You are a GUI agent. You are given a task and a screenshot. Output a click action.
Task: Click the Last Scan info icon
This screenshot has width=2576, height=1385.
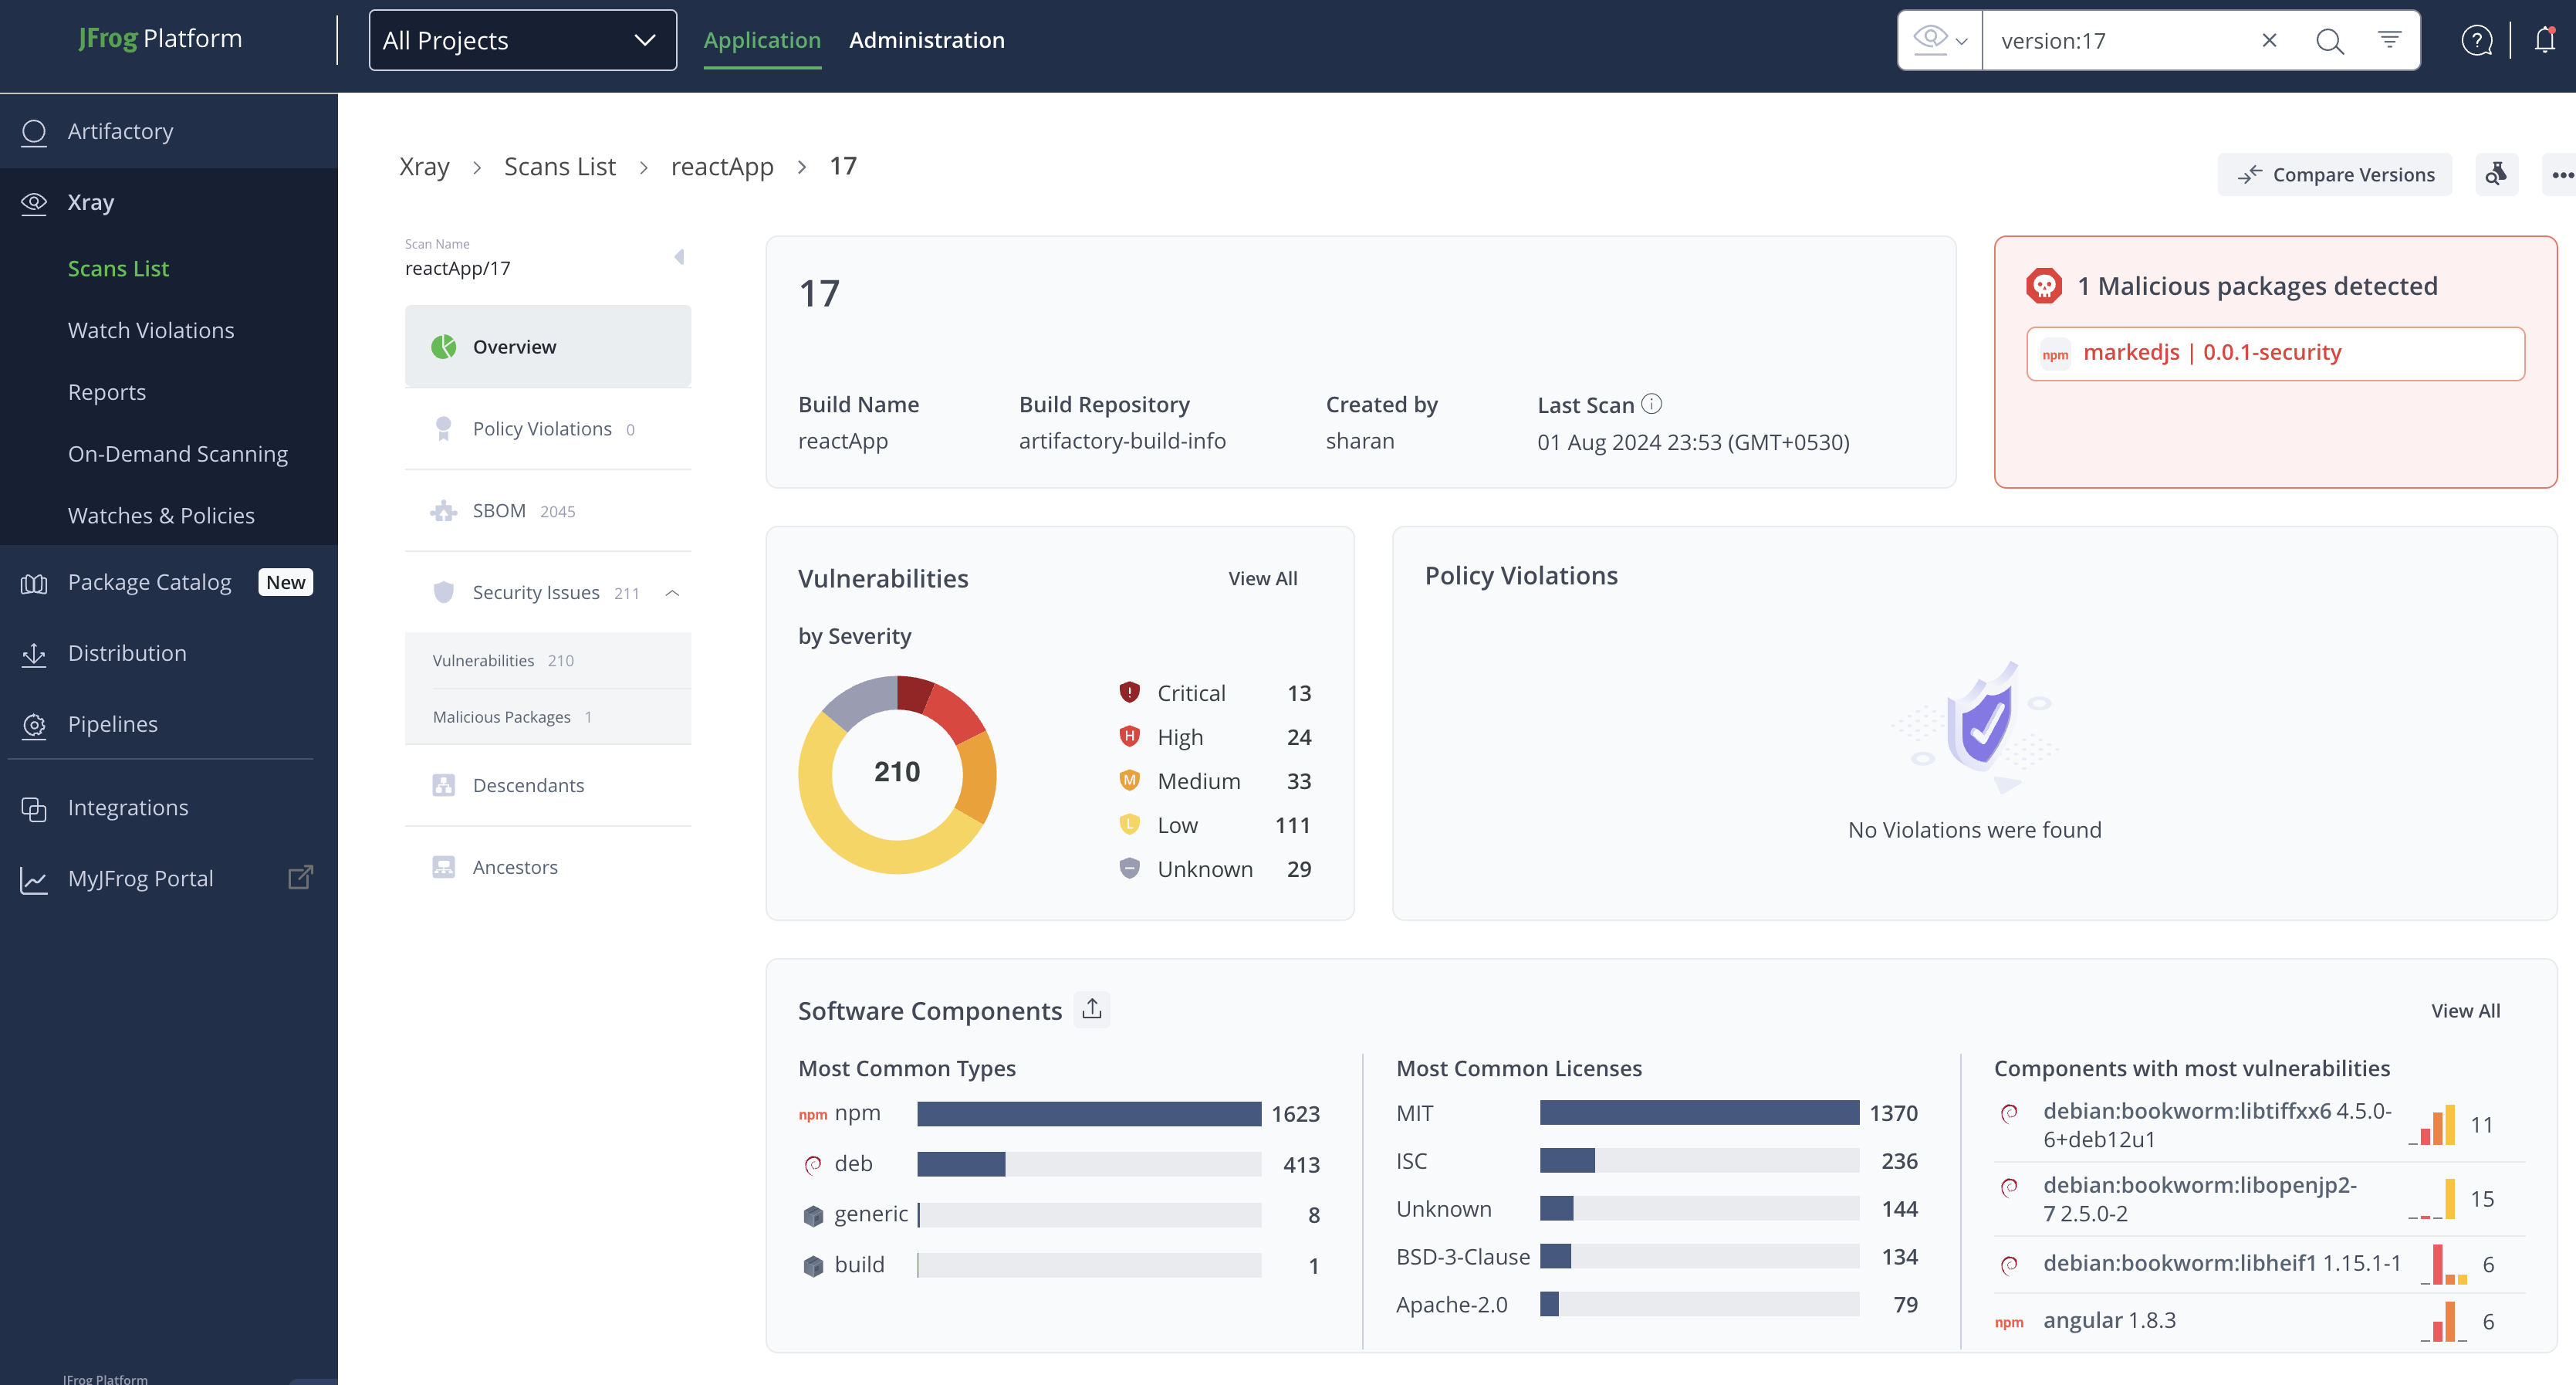click(x=1652, y=405)
